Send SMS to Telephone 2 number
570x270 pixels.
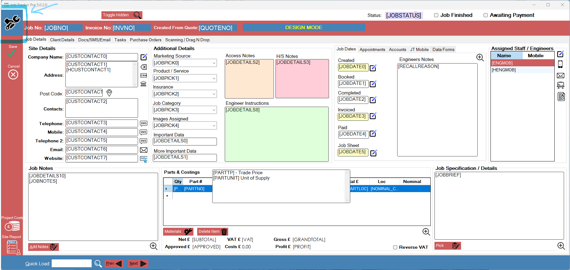coord(144,141)
